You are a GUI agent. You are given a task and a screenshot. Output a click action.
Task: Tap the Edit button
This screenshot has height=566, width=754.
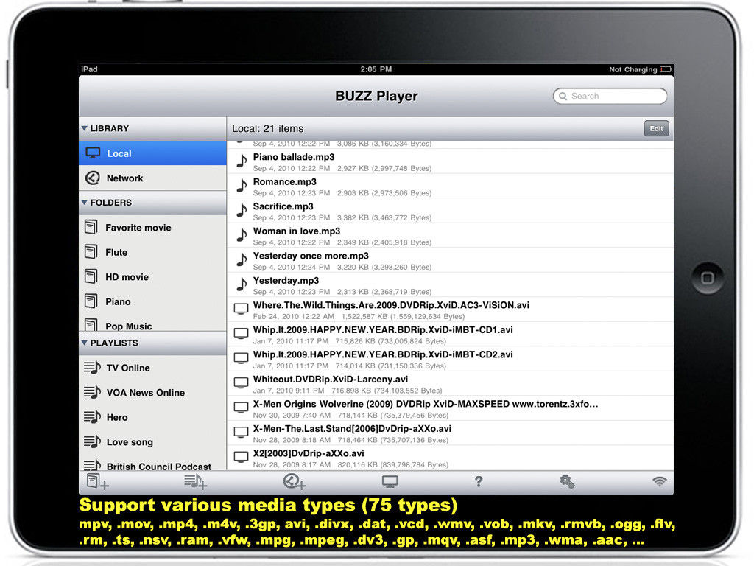(x=656, y=128)
